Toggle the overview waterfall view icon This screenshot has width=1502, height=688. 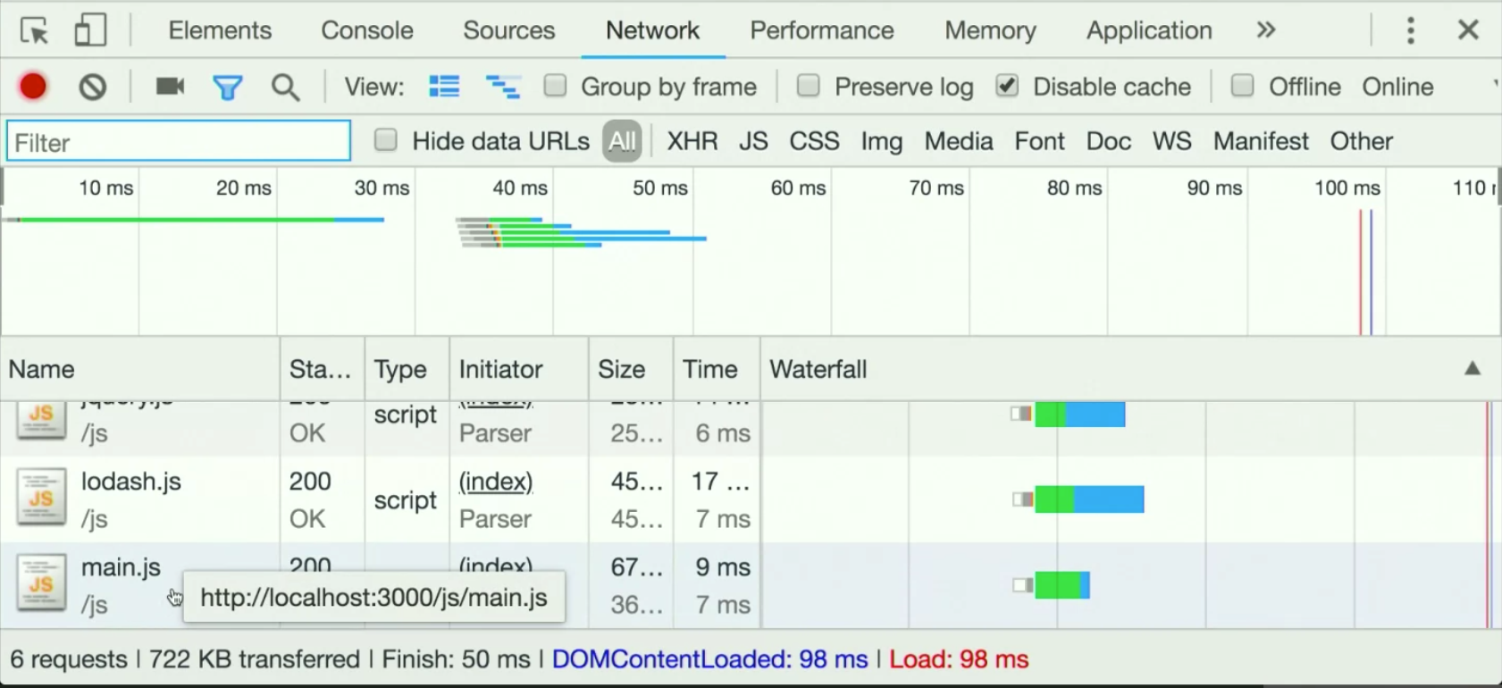coord(502,87)
